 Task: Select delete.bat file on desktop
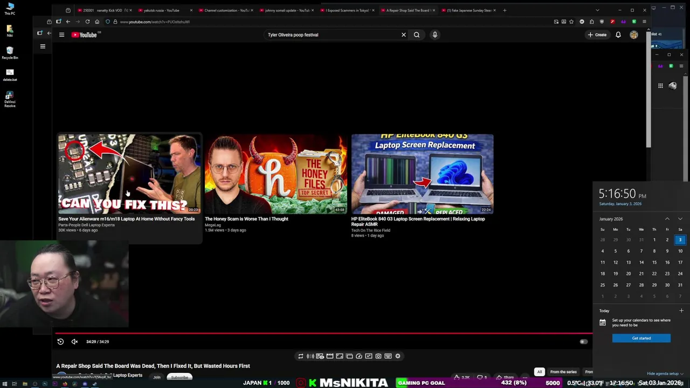[10, 74]
